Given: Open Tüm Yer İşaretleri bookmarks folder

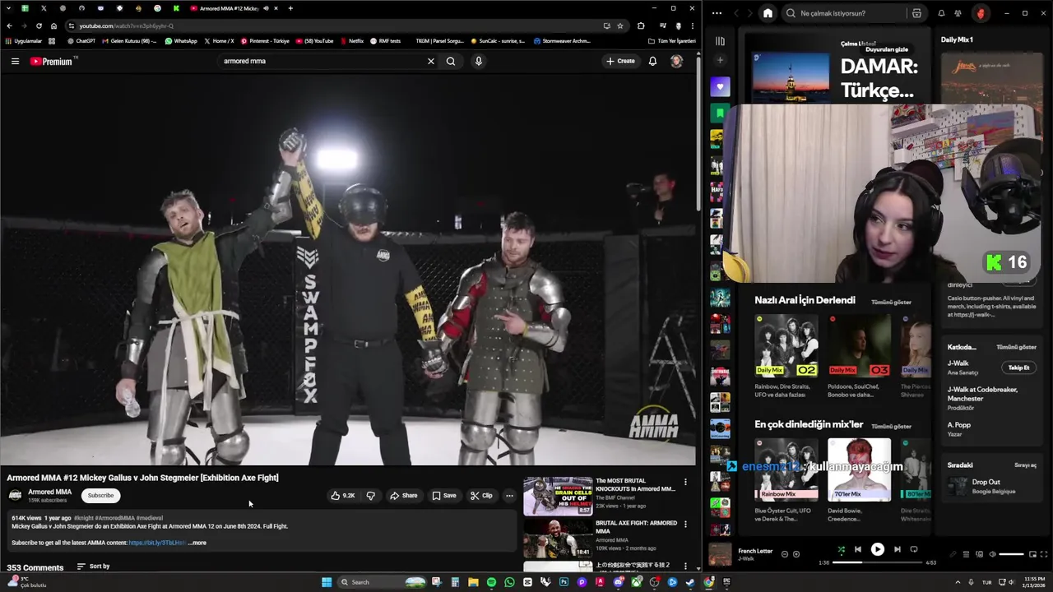Looking at the screenshot, I should click(672, 40).
